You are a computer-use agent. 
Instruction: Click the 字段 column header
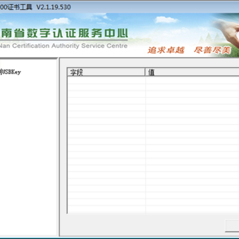click(106, 72)
